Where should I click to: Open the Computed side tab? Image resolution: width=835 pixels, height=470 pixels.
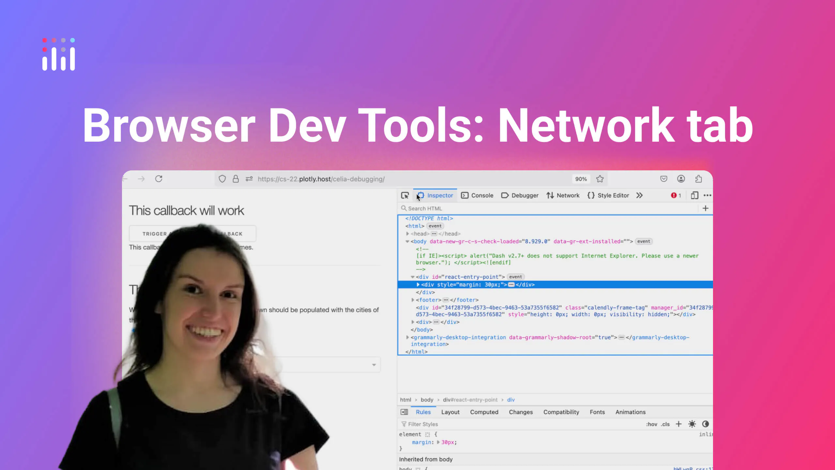click(x=484, y=412)
